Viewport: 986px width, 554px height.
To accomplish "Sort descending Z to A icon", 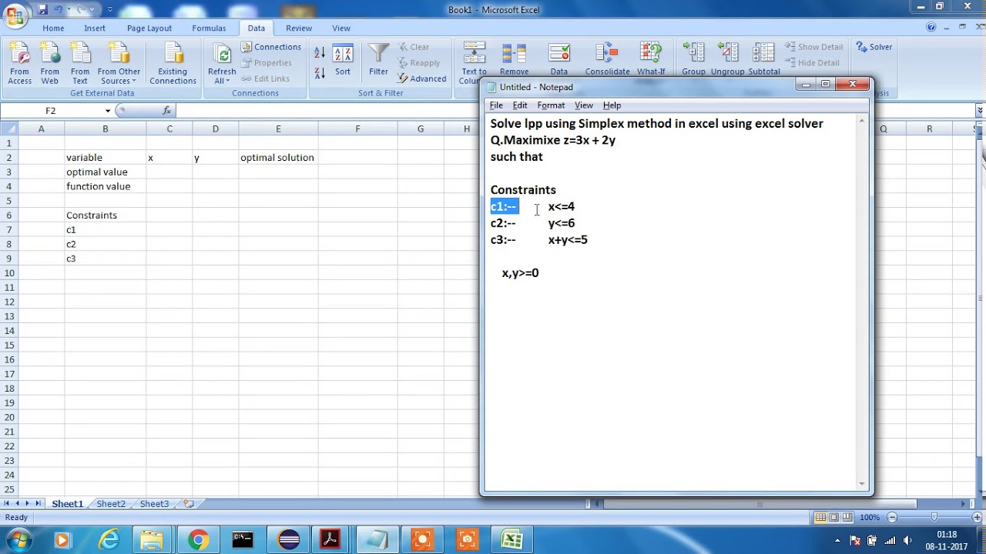I will (x=320, y=73).
